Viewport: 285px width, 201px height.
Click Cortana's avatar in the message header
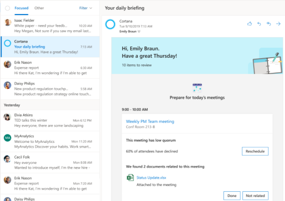pos(110,24)
